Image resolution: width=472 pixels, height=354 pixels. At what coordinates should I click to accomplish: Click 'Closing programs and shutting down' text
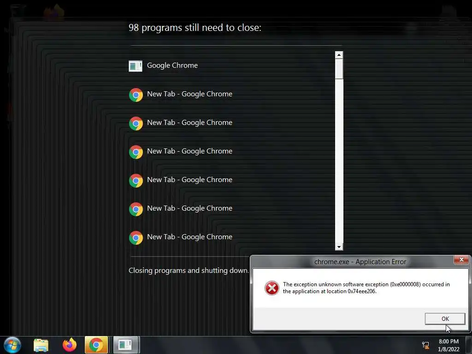189,270
